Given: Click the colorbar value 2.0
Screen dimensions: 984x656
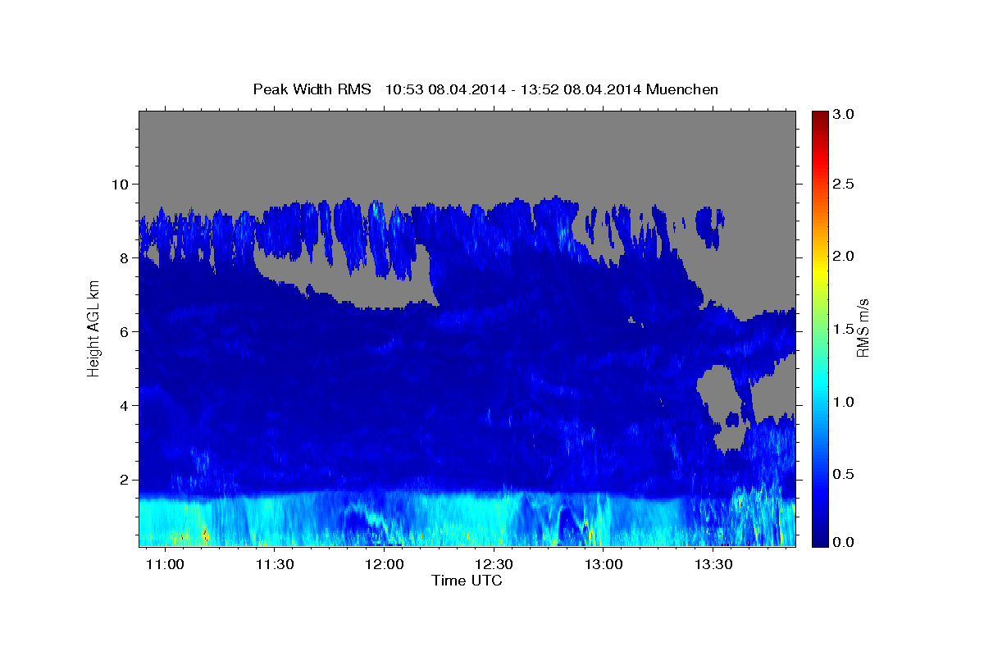Looking at the screenshot, I should pyautogui.click(x=844, y=257).
